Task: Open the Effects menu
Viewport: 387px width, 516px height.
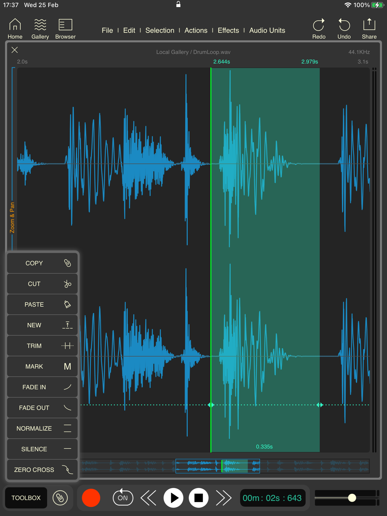Action: pyautogui.click(x=228, y=30)
